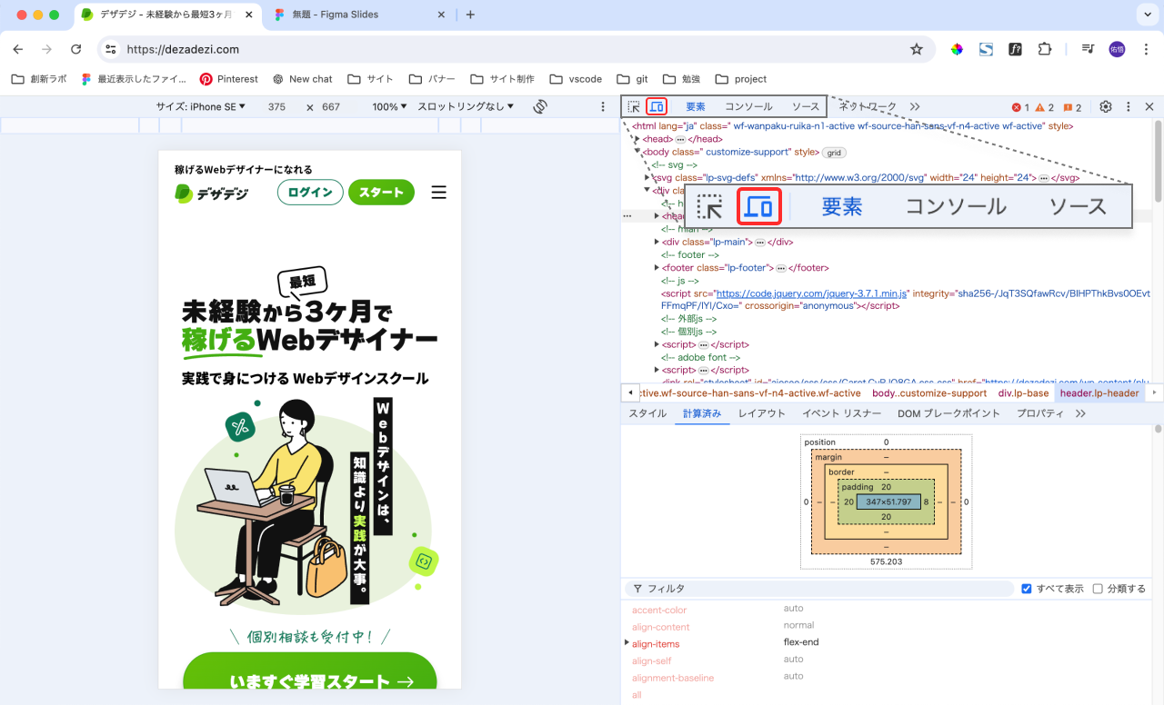Expand the svg lp-svg-defs node
The image size is (1164, 705).
(x=647, y=178)
